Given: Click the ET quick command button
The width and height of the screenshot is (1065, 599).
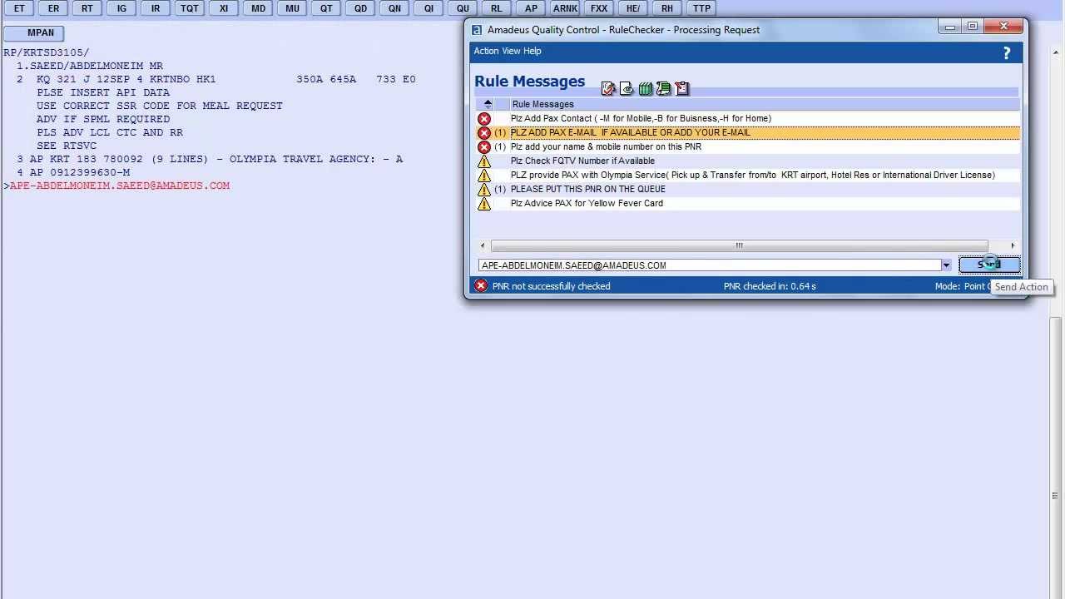Looking at the screenshot, I should [19, 8].
